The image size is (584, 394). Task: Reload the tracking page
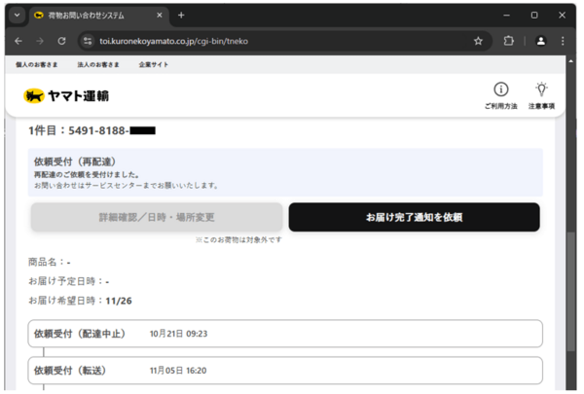[61, 41]
